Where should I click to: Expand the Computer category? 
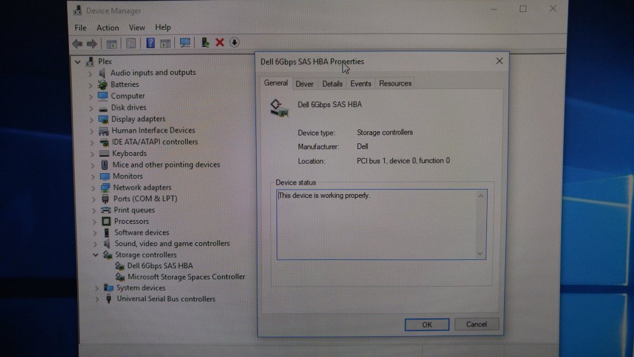90,96
